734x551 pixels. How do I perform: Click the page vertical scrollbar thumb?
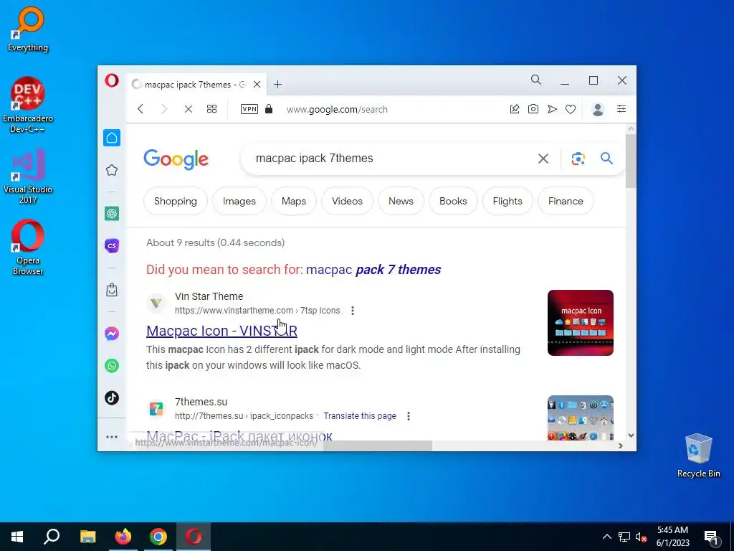[631, 161]
